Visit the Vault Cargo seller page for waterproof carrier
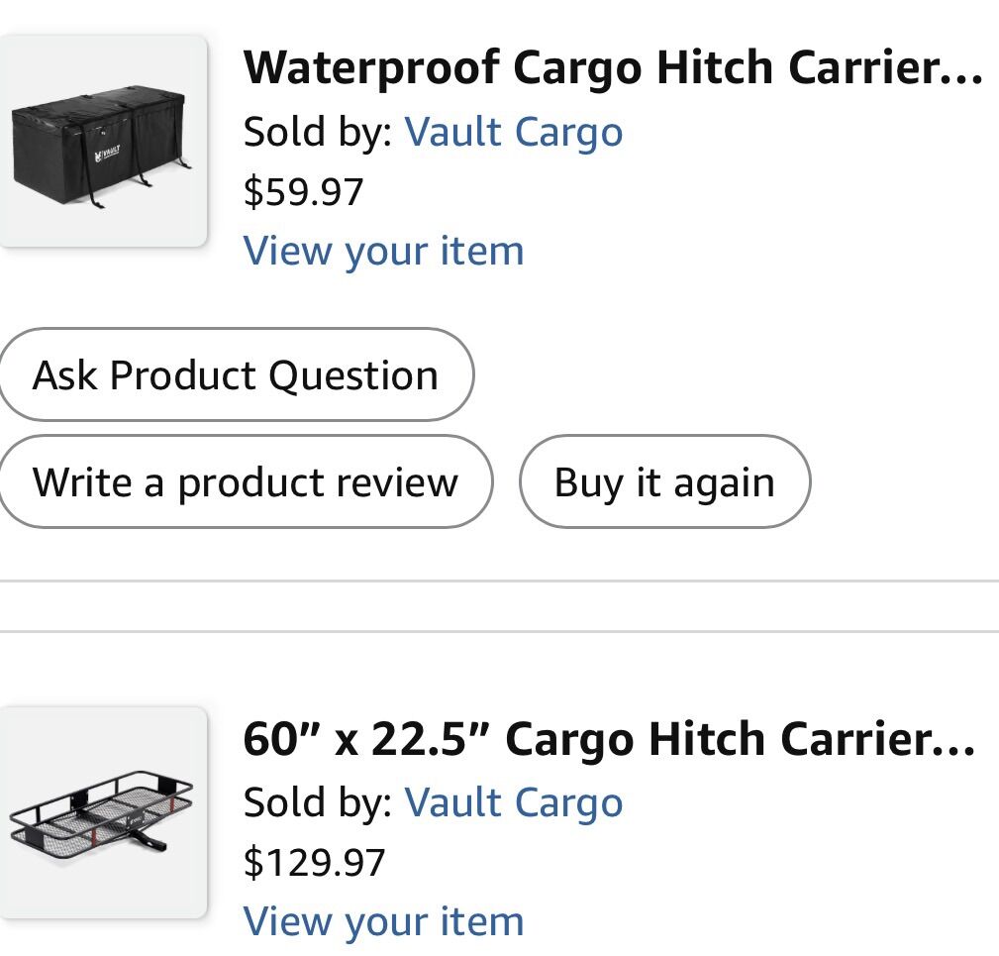The height and width of the screenshot is (956, 999). tap(515, 131)
